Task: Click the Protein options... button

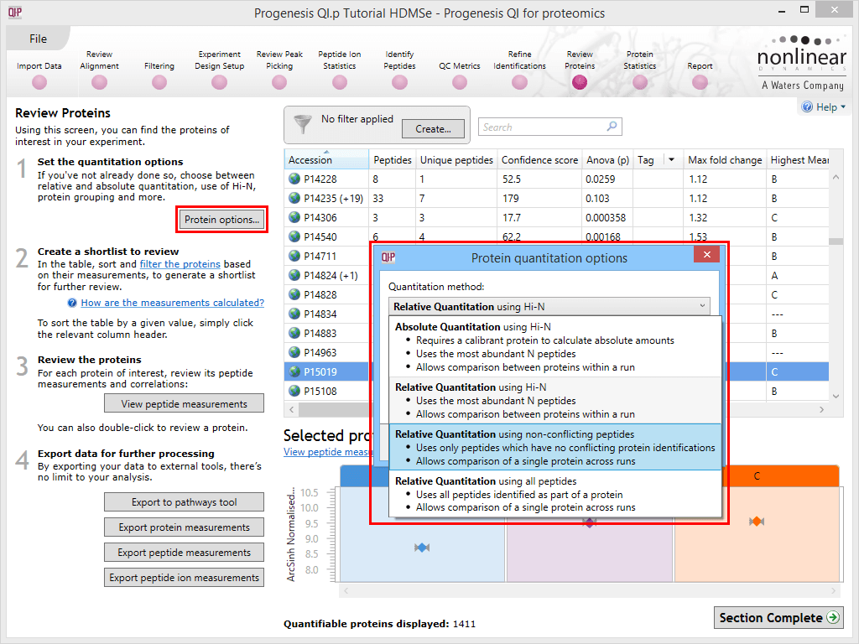Action: point(221,220)
